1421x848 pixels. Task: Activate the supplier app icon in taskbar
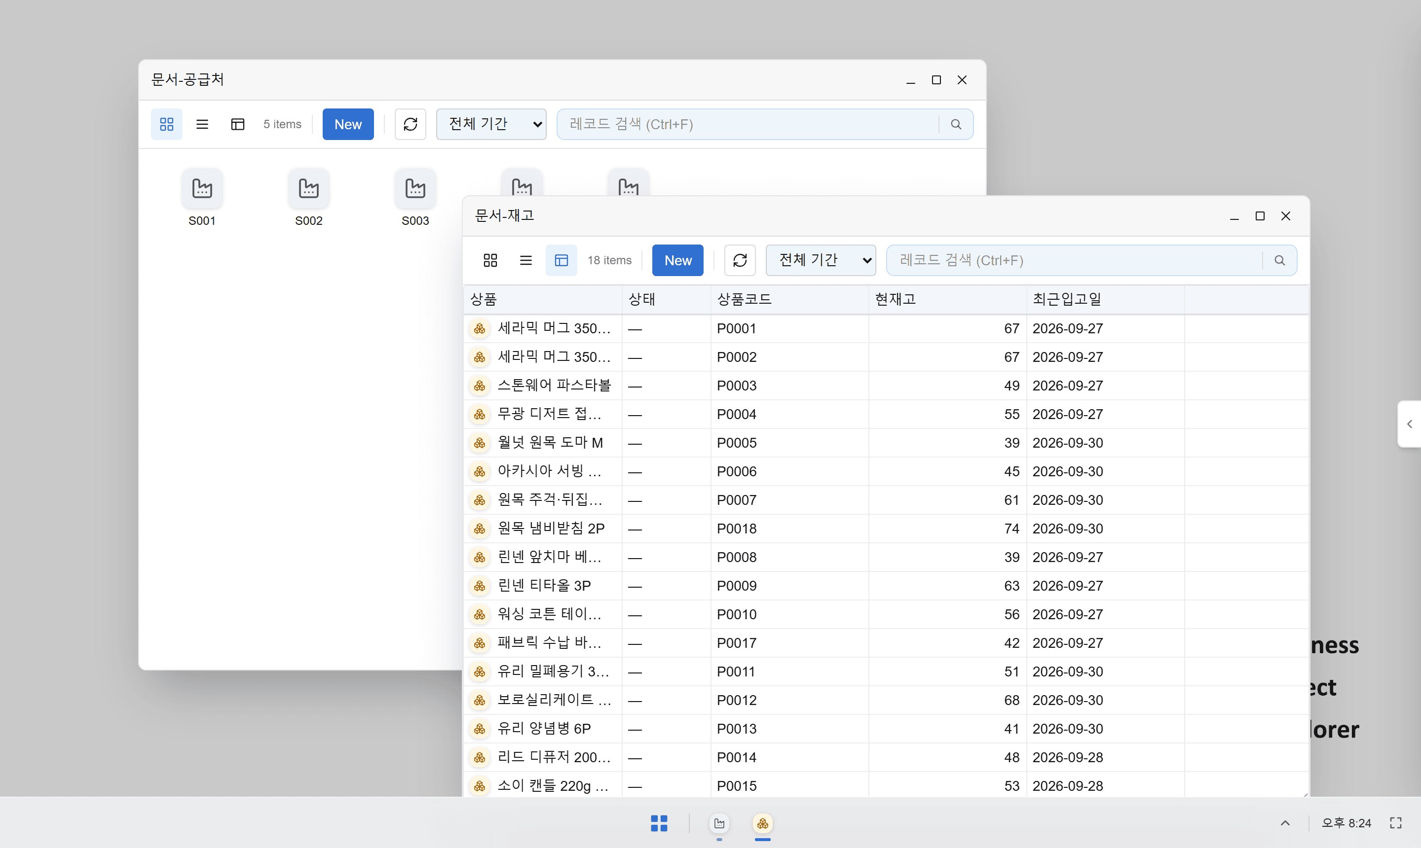(719, 823)
